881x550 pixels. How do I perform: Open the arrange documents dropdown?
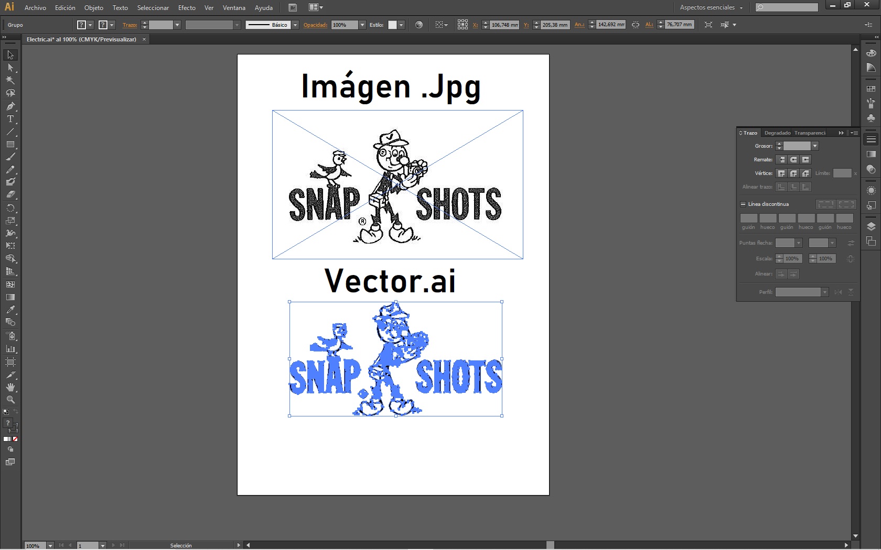(316, 7)
